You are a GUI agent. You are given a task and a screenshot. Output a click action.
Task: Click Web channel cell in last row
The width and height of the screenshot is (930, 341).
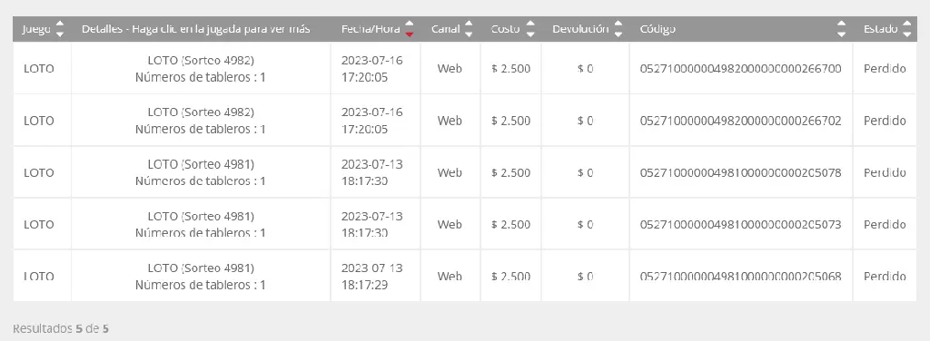450,276
